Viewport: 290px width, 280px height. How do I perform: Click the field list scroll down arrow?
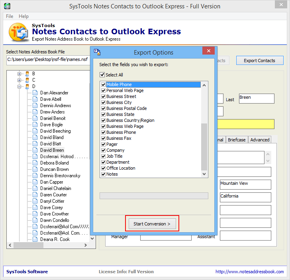pyautogui.click(x=204, y=174)
